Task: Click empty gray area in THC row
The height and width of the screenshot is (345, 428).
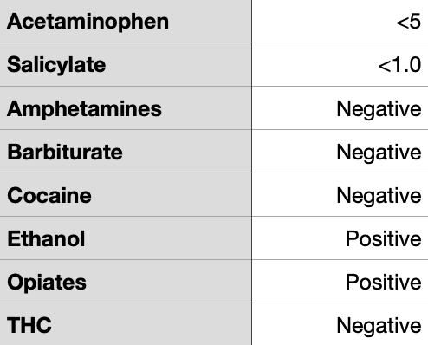Action: tap(150, 325)
